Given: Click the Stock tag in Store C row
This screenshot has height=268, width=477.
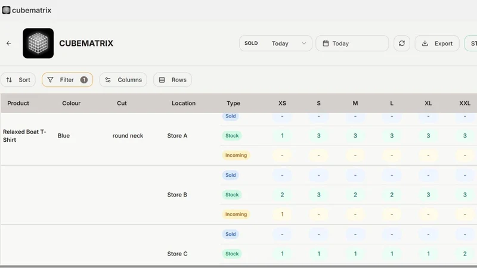Looking at the screenshot, I should (x=232, y=254).
